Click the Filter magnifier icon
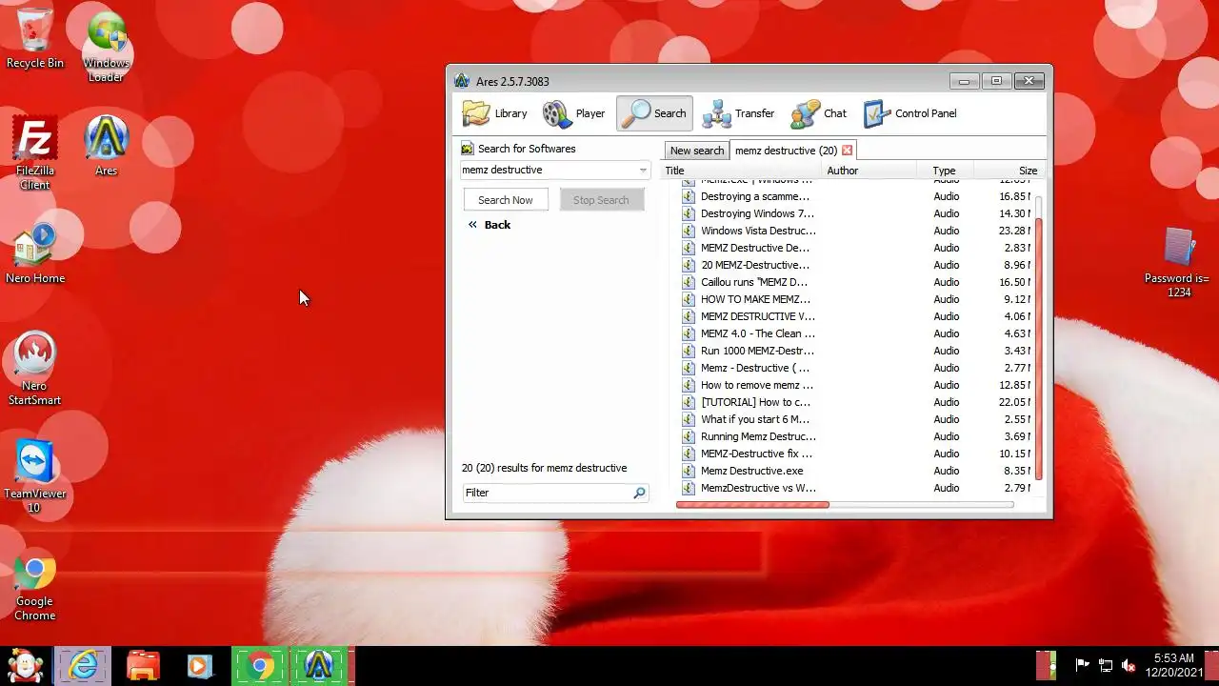This screenshot has width=1219, height=686. coord(639,493)
